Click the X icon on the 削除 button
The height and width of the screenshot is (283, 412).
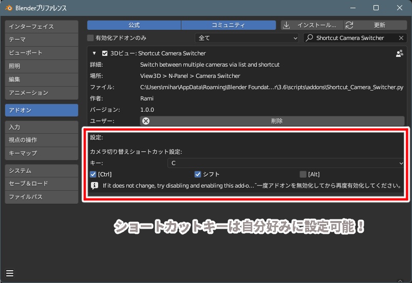146,121
